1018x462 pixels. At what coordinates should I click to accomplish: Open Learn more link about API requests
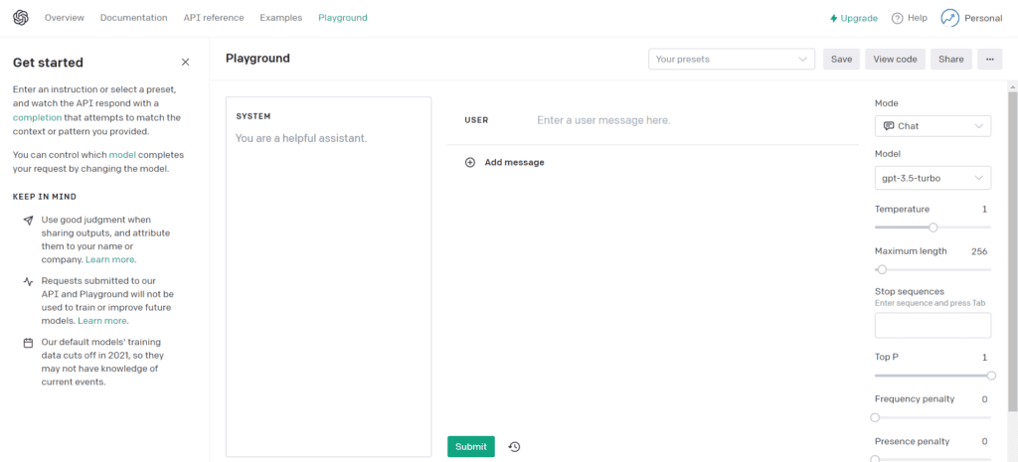102,321
